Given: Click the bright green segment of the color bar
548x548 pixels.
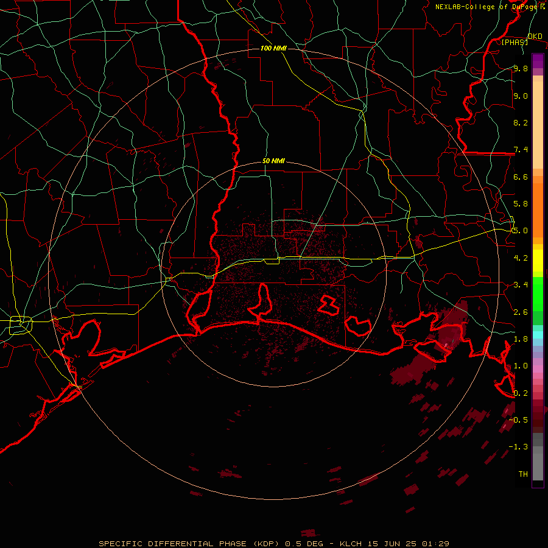Looking at the screenshot, I should [538, 294].
